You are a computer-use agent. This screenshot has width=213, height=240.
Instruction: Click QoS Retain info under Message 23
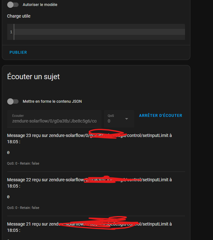23,163
